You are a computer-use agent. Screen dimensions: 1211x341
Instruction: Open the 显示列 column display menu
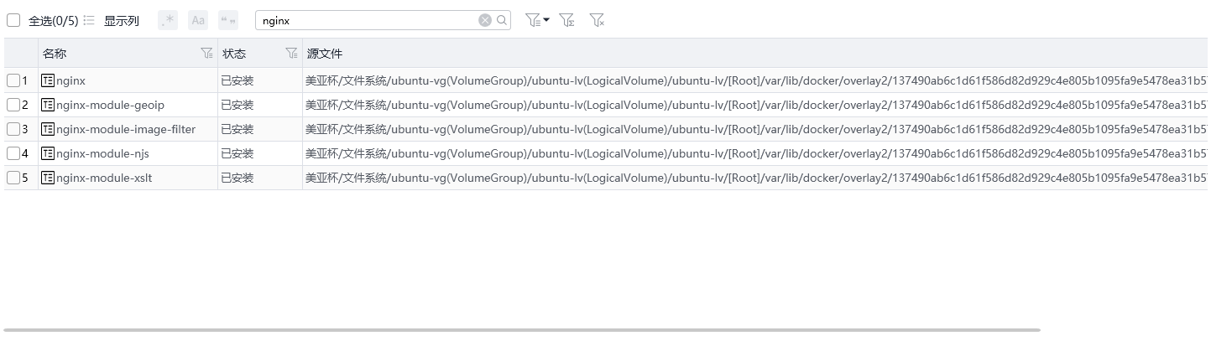click(113, 20)
